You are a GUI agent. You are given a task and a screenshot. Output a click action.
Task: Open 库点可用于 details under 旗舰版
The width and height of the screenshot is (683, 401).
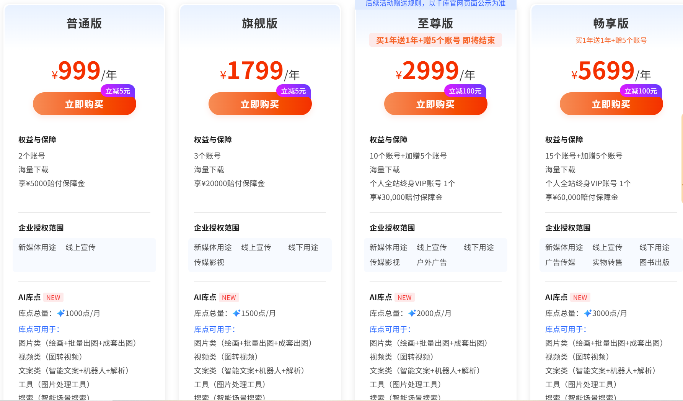214,329
